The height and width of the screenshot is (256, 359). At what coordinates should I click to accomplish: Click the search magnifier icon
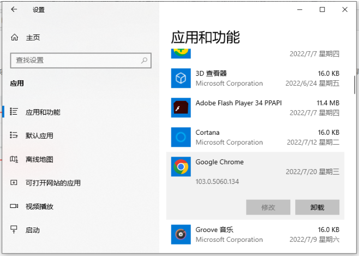pos(144,61)
